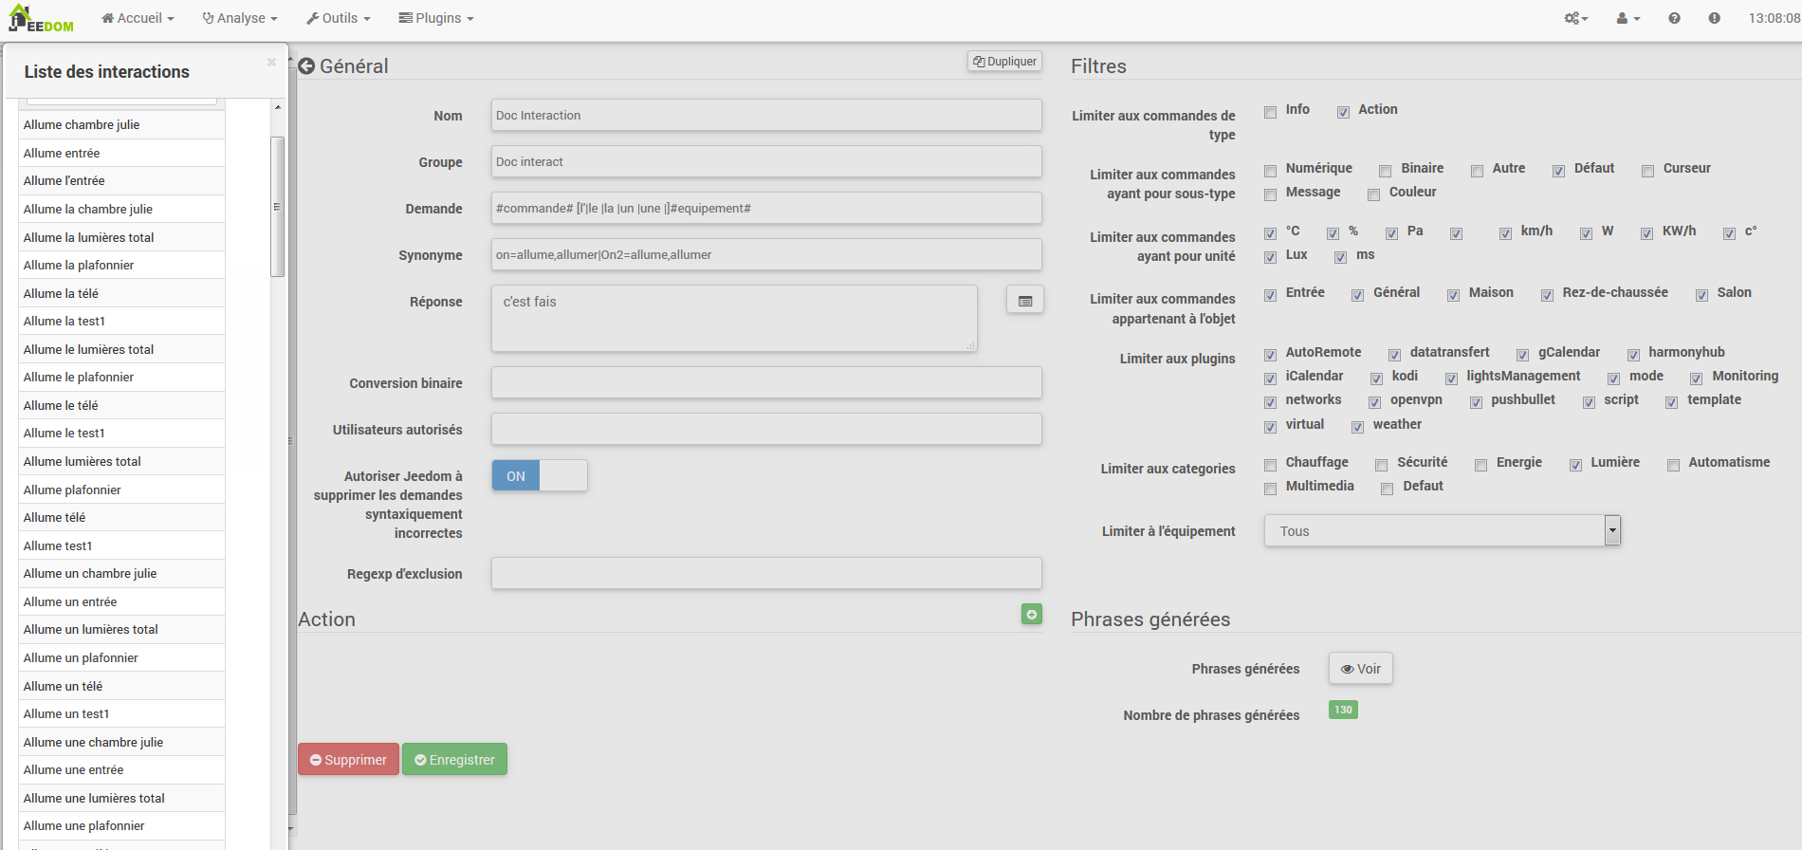Click the Jeedom logo in navbar
The width and height of the screenshot is (1802, 850).
40,18
